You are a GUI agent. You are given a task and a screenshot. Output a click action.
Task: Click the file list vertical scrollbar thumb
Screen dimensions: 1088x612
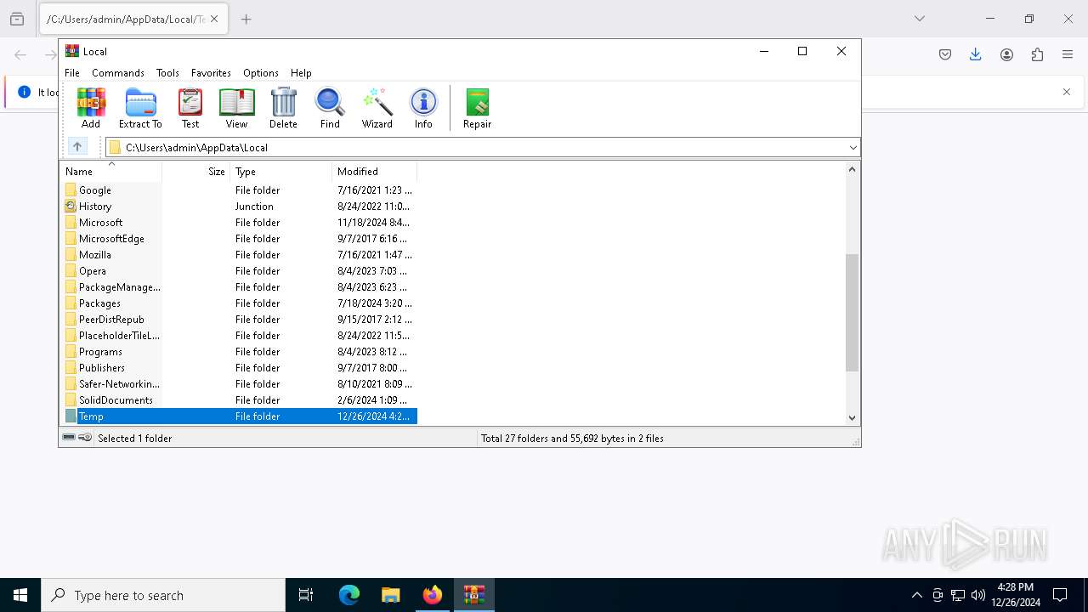(853, 313)
